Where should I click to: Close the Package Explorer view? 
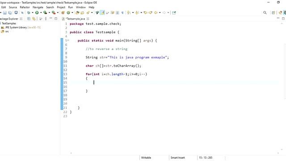coord(21,19)
